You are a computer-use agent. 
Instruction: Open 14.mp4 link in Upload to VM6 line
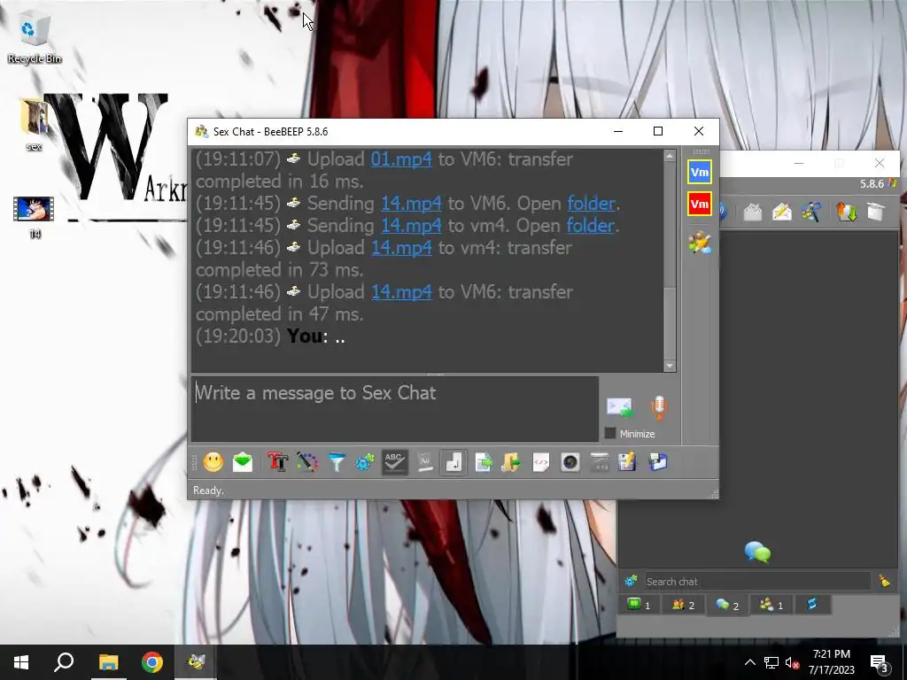coord(401,292)
